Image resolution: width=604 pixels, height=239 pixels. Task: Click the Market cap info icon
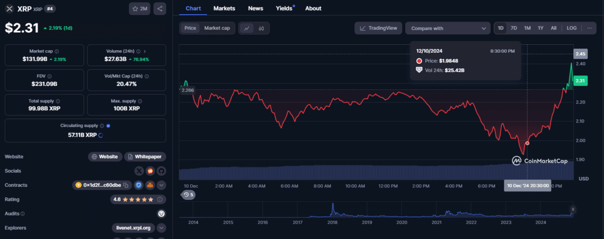[56, 51]
